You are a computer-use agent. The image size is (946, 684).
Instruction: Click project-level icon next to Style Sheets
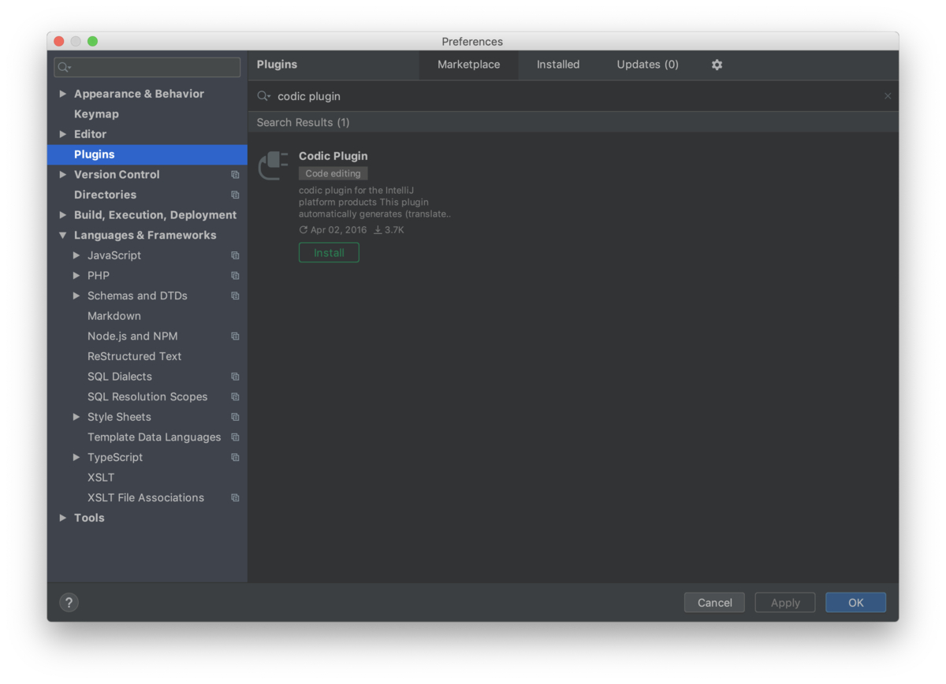(235, 417)
